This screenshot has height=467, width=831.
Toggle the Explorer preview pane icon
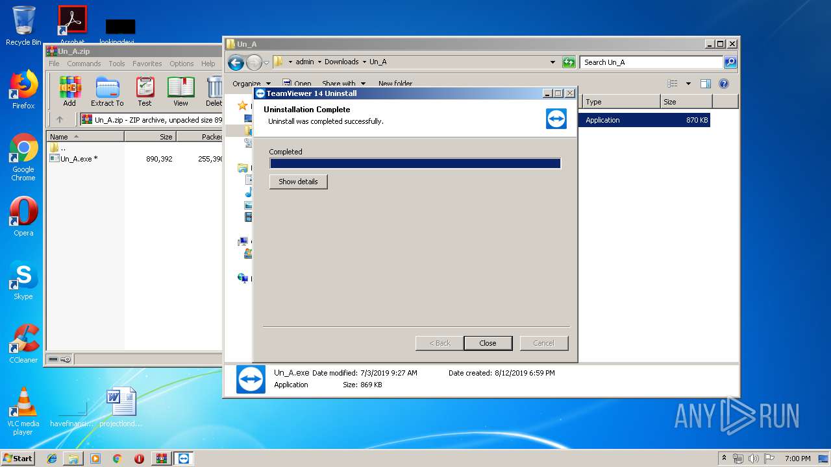point(706,84)
